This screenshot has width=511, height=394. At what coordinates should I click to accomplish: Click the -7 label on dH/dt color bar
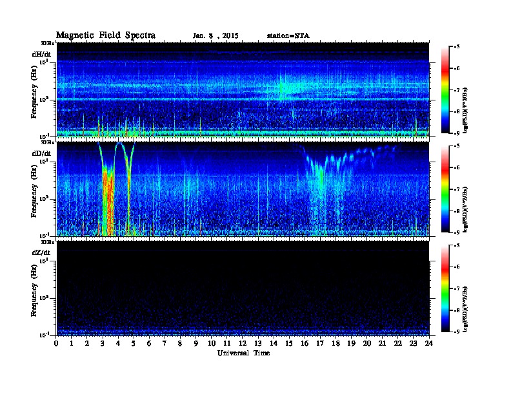[x=457, y=90]
